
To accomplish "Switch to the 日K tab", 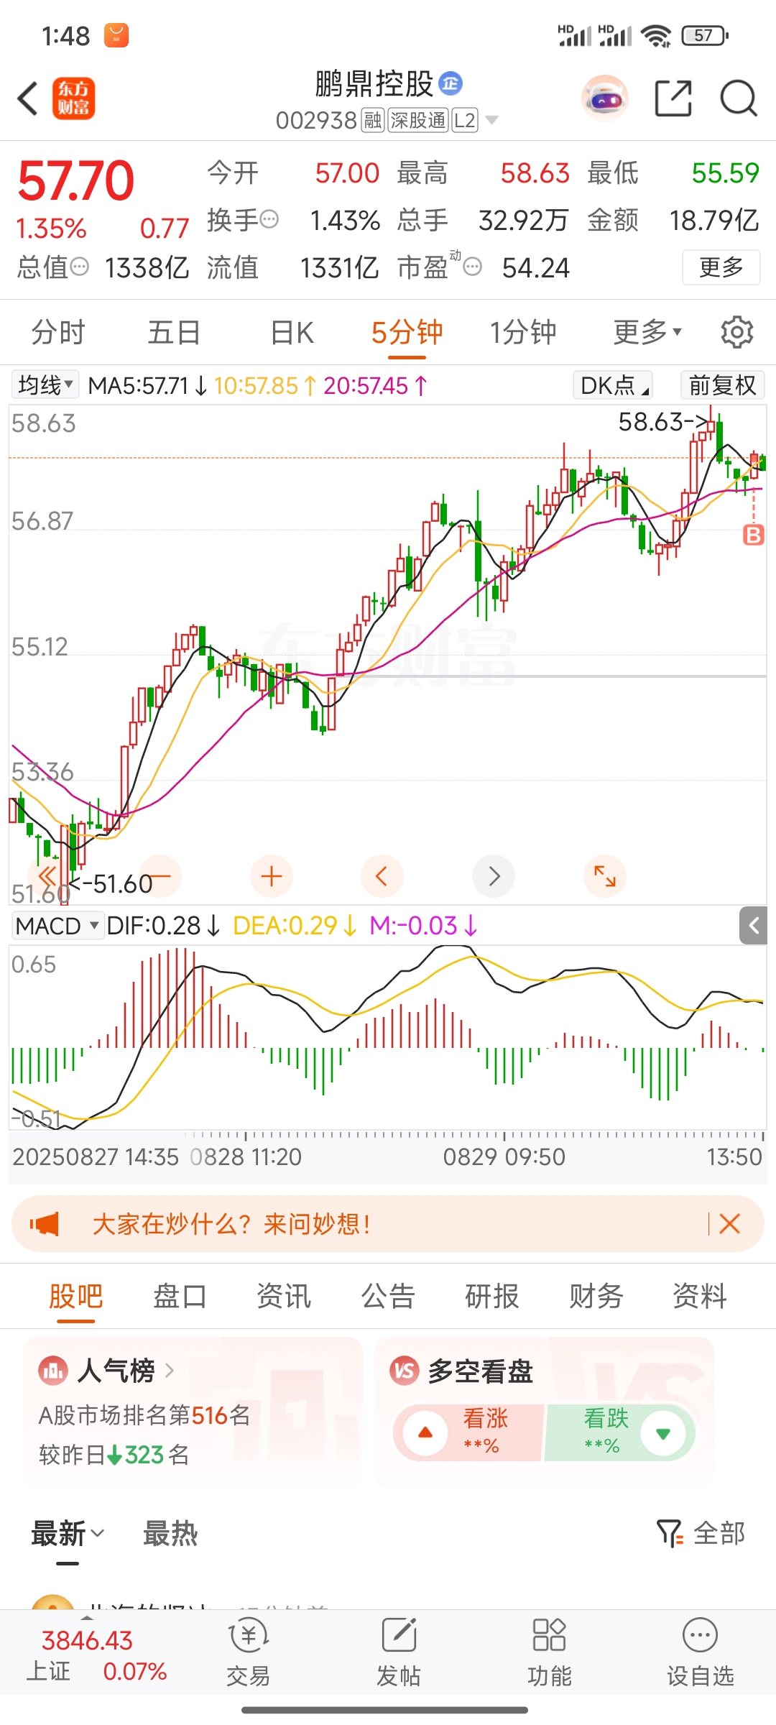I will coord(292,333).
